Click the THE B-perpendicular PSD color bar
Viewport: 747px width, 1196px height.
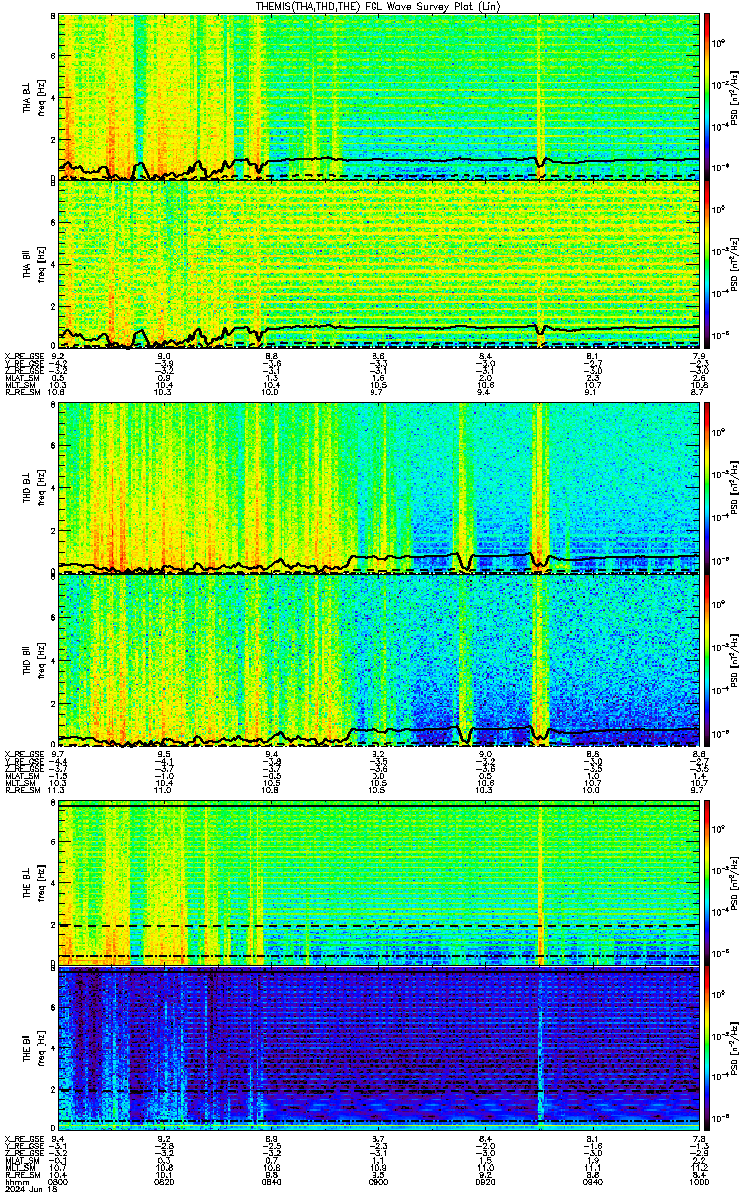coord(708,881)
